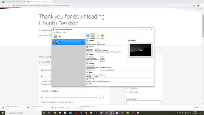Click the New machine icon in VirtualBox

(88, 36)
